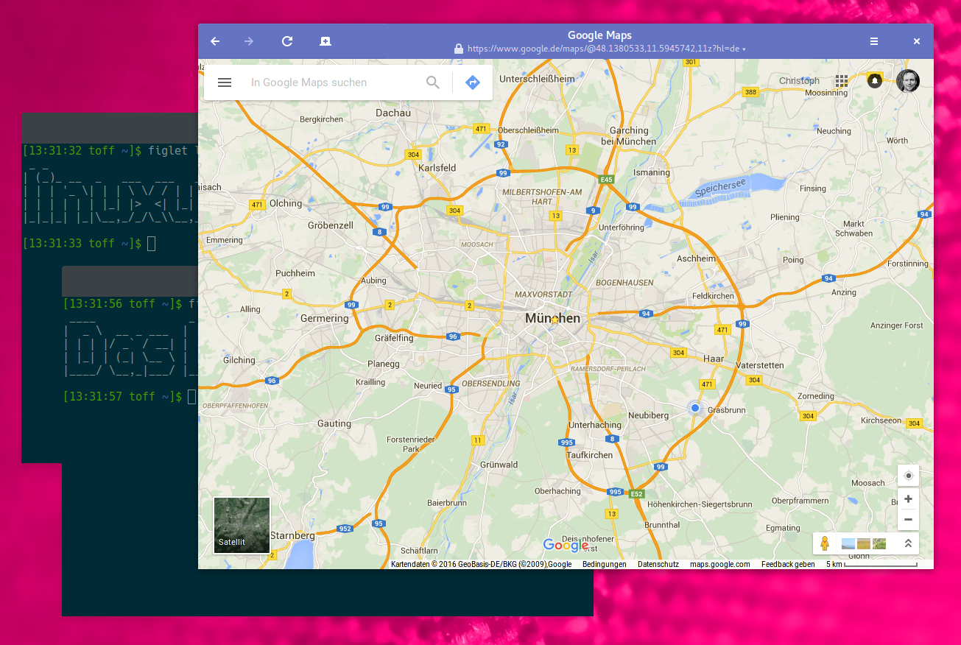Click the Dachau label on map

[x=393, y=113]
